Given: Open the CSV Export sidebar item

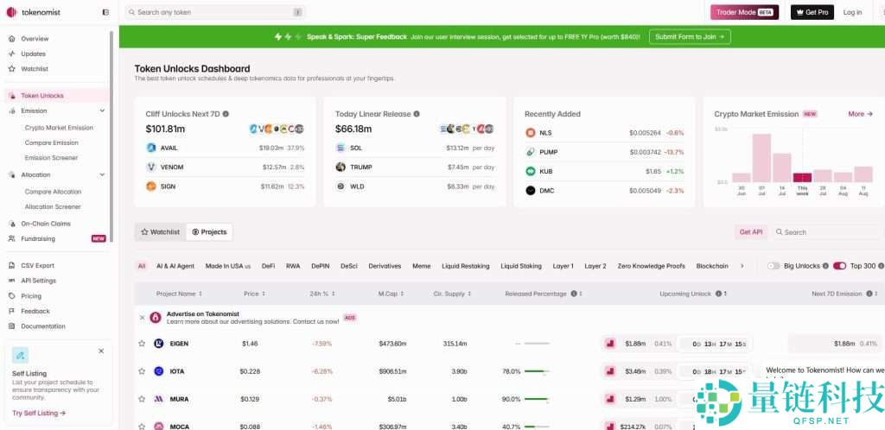Looking at the screenshot, I should click(37, 266).
